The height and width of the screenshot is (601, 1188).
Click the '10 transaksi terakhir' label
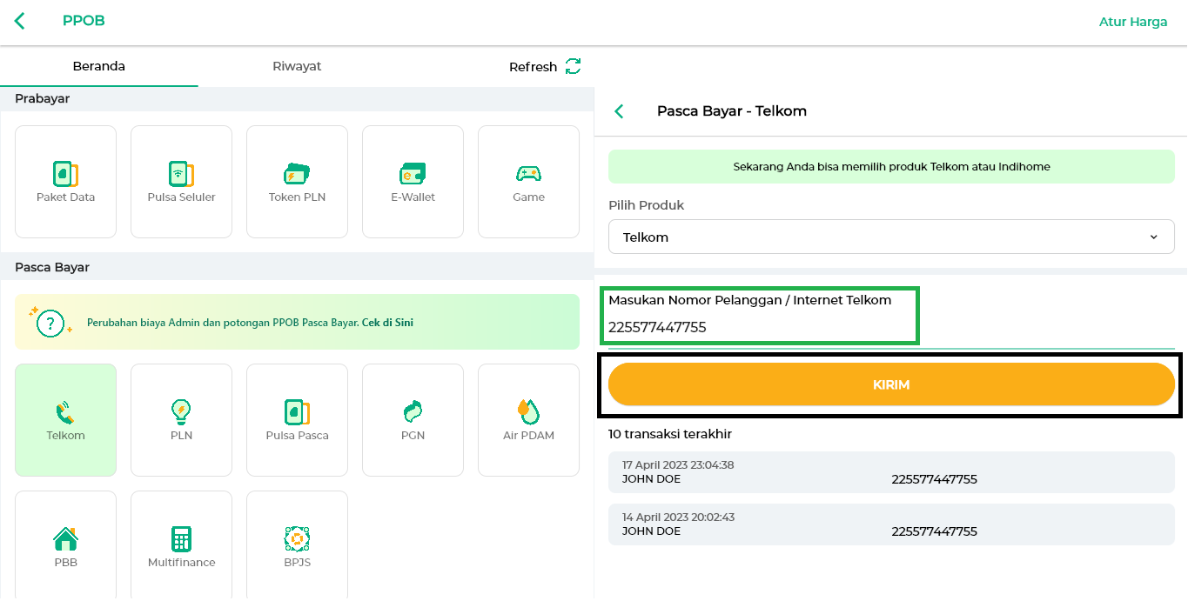click(670, 434)
